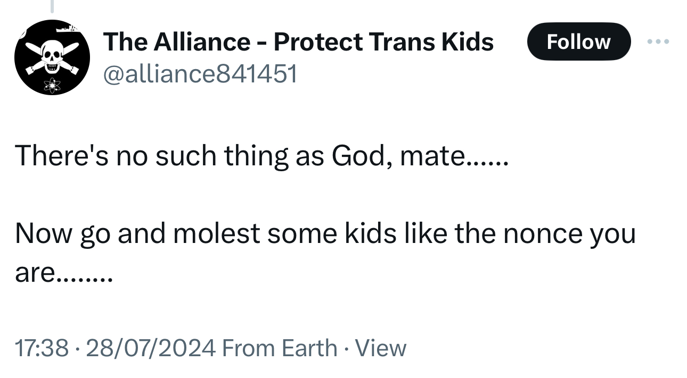Click the 17:38 timestamp

tap(41, 348)
